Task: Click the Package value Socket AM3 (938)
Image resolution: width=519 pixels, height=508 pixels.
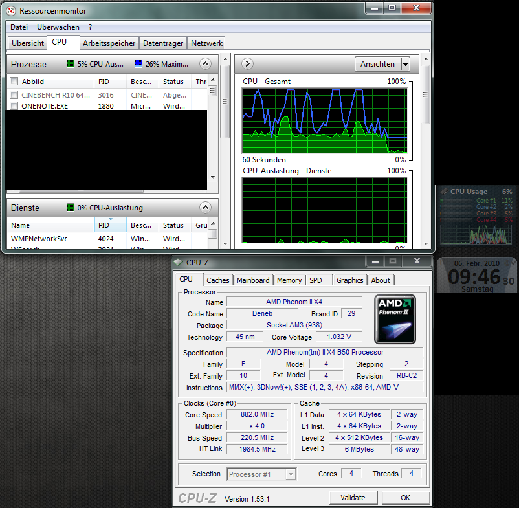Action: 294,325
